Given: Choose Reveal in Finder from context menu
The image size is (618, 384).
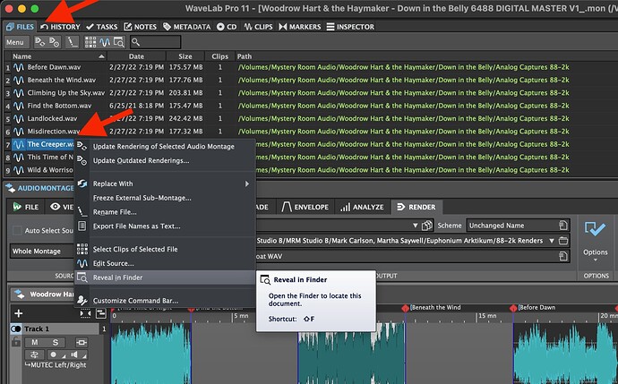Looking at the screenshot, I should 117,277.
